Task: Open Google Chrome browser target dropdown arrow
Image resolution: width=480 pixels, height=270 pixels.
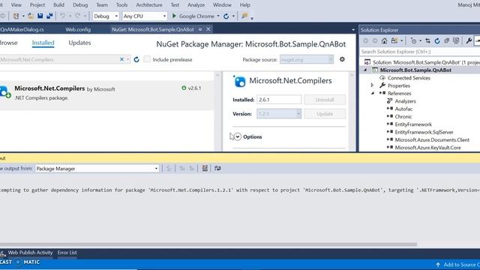Action: pos(218,16)
